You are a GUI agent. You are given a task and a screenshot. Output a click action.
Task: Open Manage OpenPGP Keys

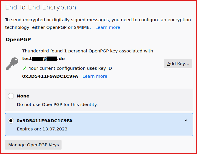pyautogui.click(x=33, y=145)
